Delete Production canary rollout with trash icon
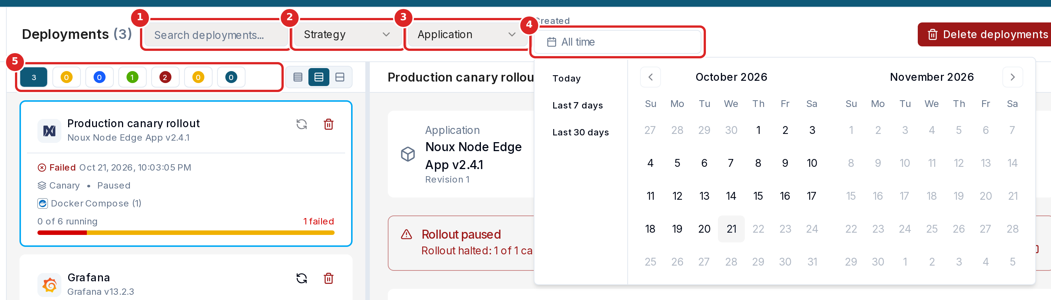Viewport: 1051px width, 300px height. 329,124
